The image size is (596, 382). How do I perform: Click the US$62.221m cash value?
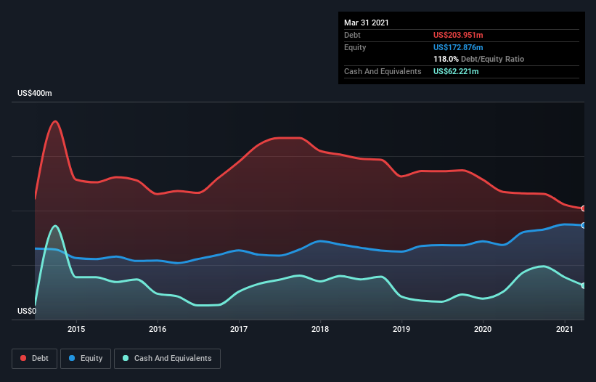(456, 71)
